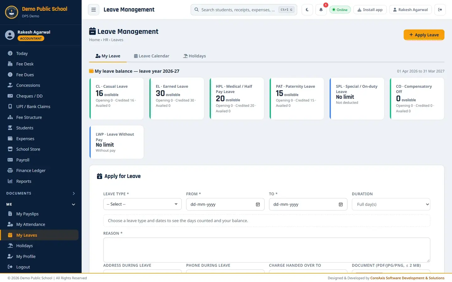This screenshot has height=282, width=452.
Task: Click Logout in the sidebar
Action: [40, 267]
